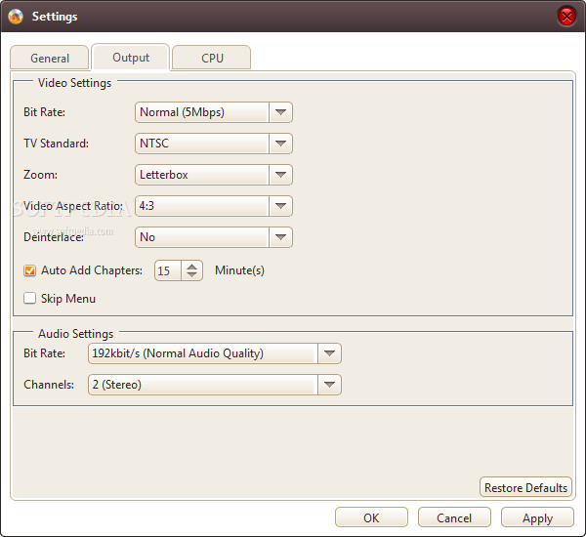Open the Channels dropdown
Image resolution: width=586 pixels, height=537 pixels.
215,385
